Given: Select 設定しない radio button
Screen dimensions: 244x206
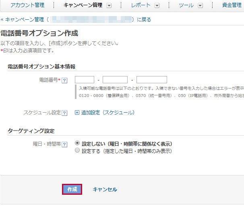Looking at the screenshot, I should click(77, 144).
